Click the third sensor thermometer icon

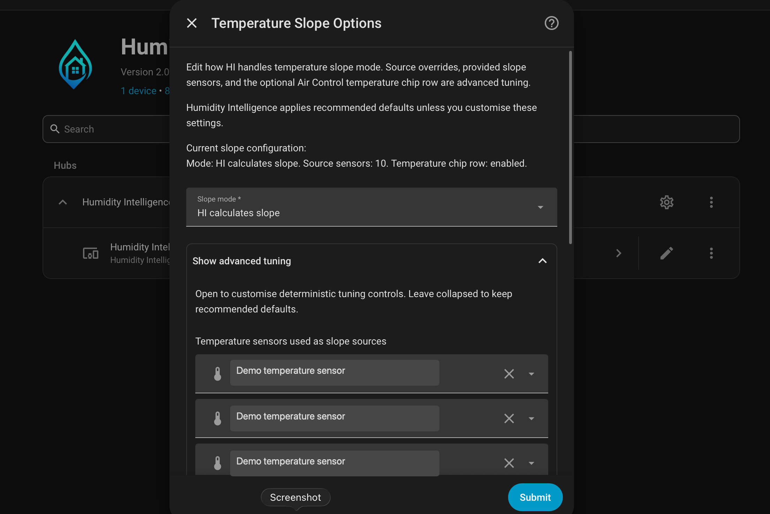(217, 463)
